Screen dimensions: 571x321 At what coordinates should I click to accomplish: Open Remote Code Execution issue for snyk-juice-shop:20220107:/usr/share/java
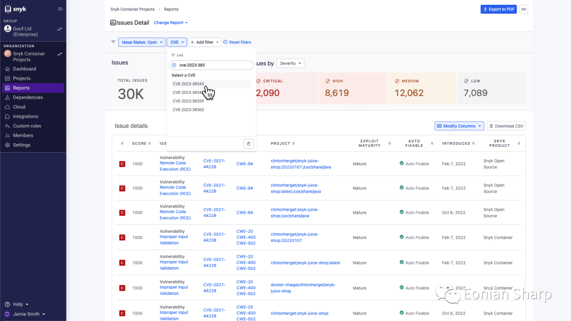175,166
